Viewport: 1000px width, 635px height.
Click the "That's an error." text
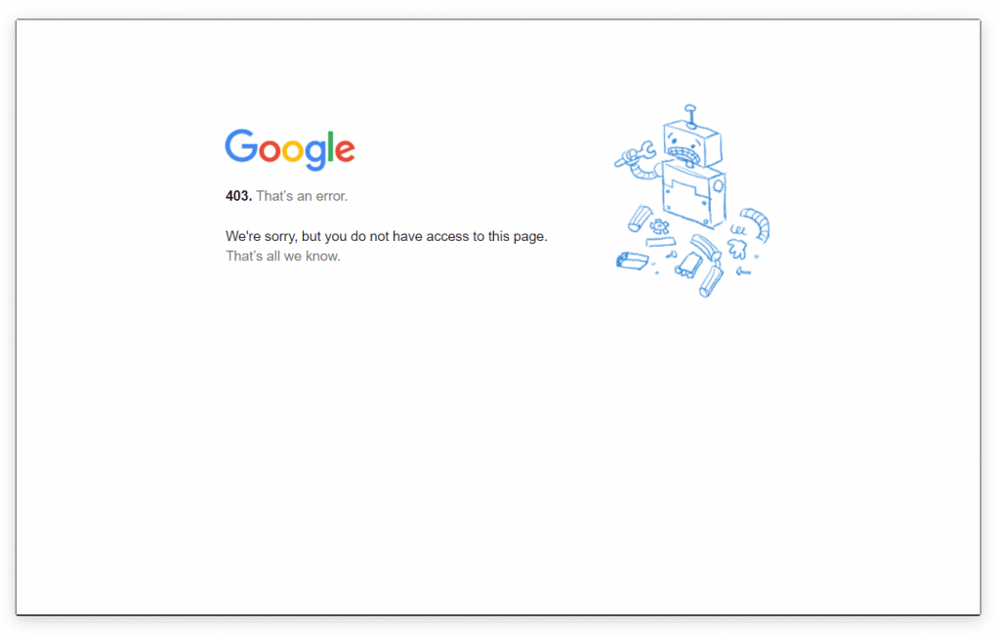coord(302,196)
